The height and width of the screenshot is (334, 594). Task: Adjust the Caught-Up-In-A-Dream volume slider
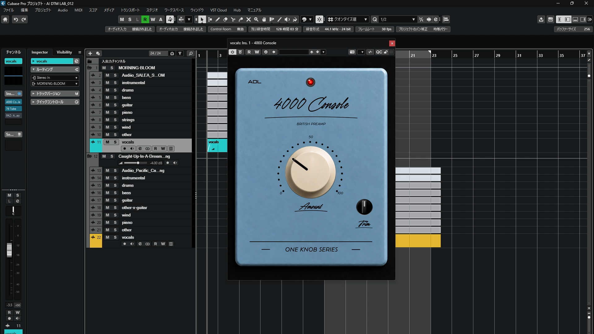point(136,163)
